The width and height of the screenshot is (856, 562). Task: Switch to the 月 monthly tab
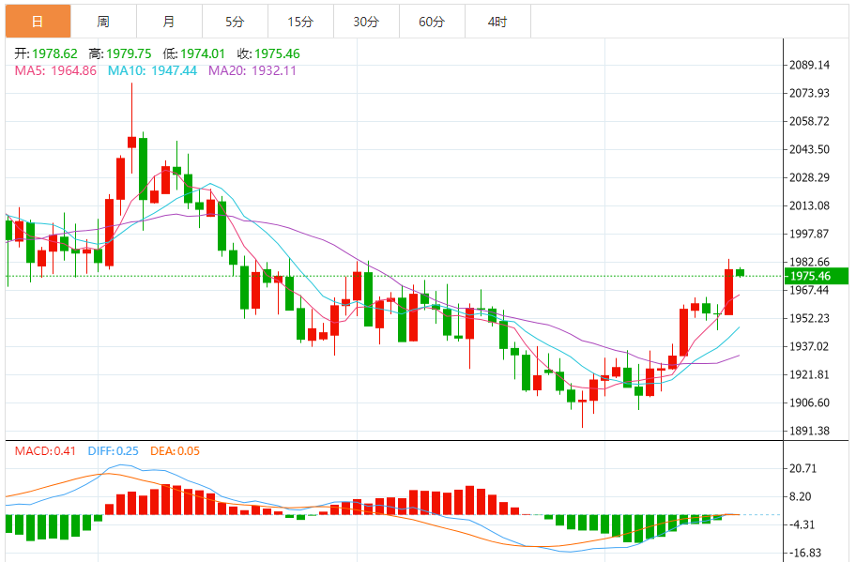click(x=169, y=22)
